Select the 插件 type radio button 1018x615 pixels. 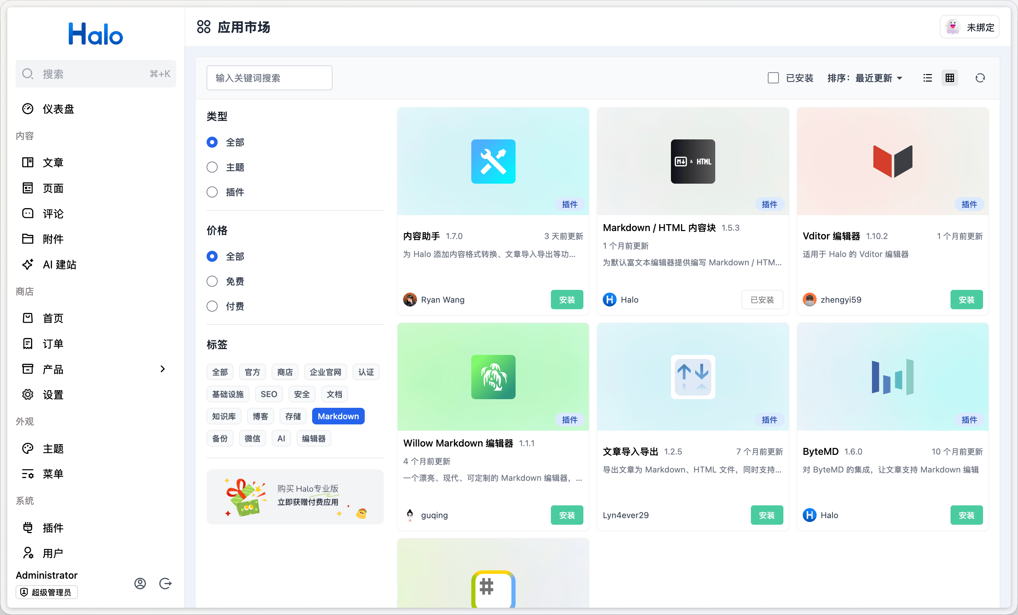[212, 192]
